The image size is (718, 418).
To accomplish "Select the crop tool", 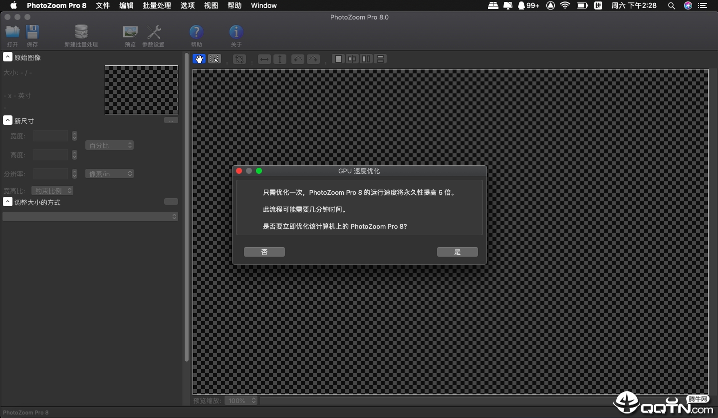I will pyautogui.click(x=239, y=59).
